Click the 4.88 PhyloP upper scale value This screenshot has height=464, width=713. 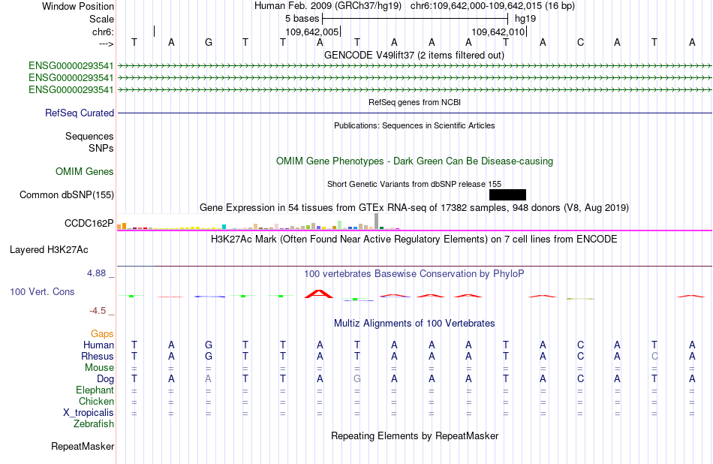coord(96,273)
